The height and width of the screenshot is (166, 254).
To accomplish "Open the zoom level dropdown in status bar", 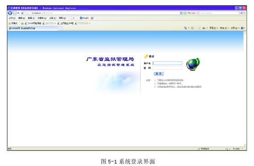I will 243,149.
